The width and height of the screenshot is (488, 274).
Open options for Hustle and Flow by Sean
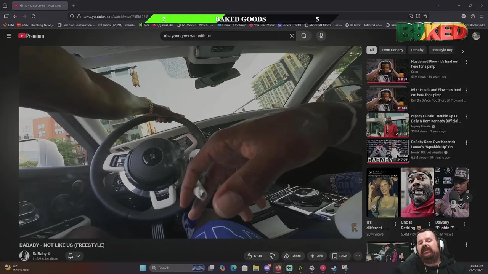(466, 62)
